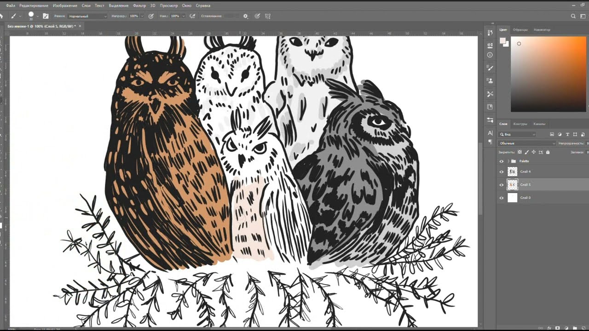
Task: Open layer filter kind dropdown Вид
Action: point(517,134)
